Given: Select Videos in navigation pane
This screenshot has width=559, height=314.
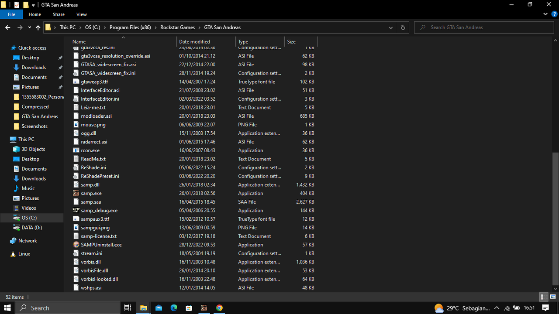Looking at the screenshot, I should coord(29,208).
